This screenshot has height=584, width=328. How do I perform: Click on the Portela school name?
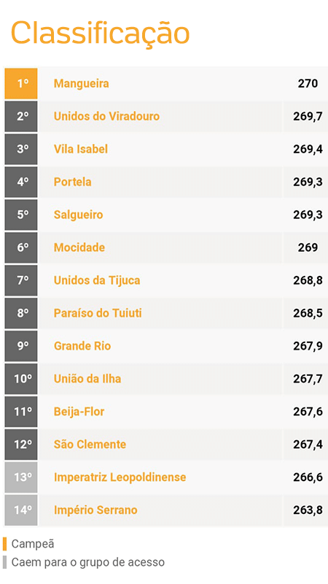tap(72, 182)
